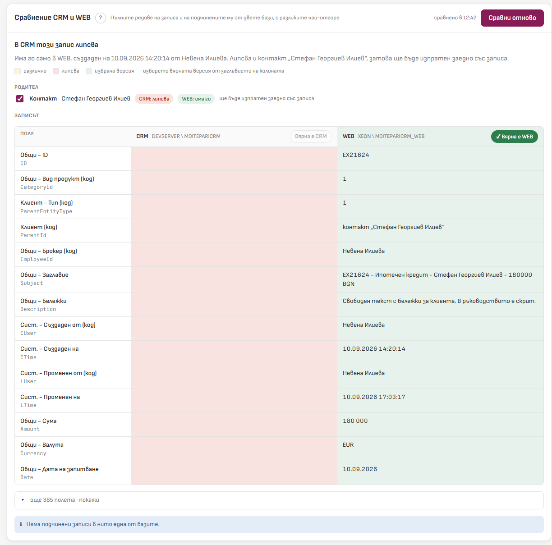Click Невена Илиева in the LUser row
Viewport: 552px width, 545px height.
tap(363, 373)
